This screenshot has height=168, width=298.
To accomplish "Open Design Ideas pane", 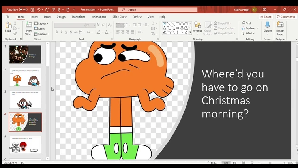I will (x=280, y=28).
